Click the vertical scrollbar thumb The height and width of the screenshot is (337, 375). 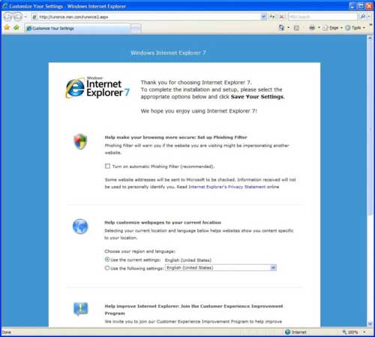click(370, 128)
